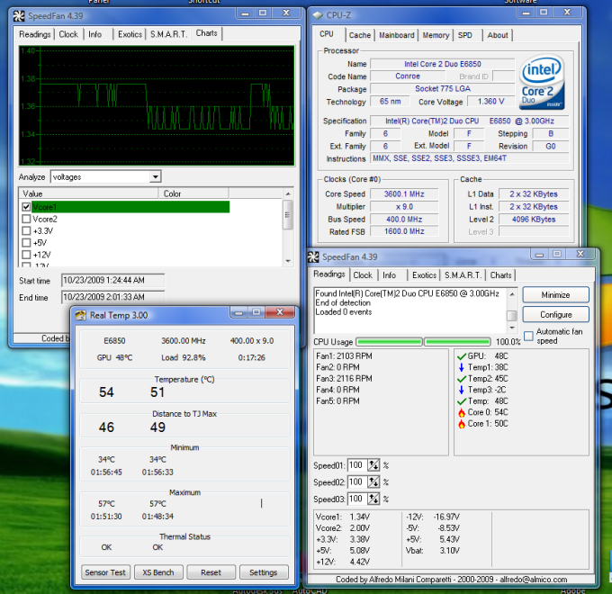Click flame icon next to Core 1
The height and width of the screenshot is (594, 612).
click(x=462, y=424)
